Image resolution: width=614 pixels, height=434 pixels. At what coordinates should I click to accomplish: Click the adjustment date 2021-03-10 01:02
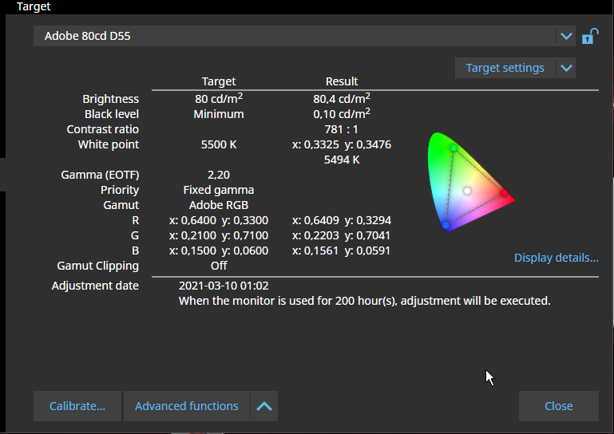coord(224,286)
